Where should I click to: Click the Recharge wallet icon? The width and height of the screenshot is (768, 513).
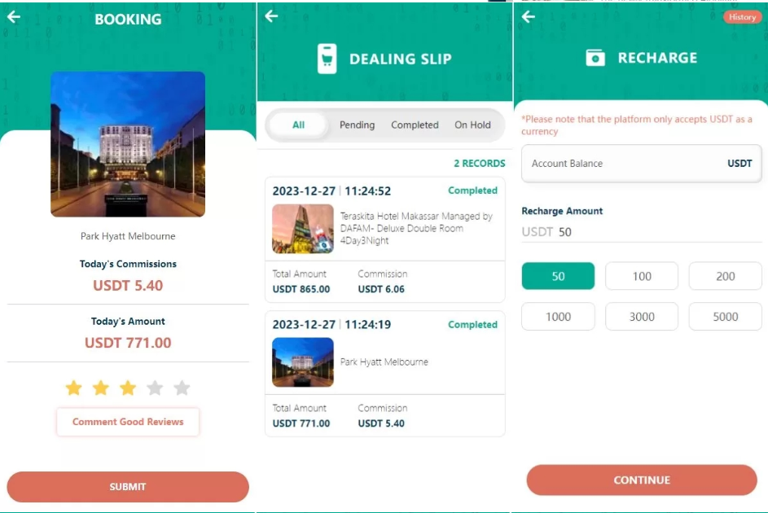point(595,58)
